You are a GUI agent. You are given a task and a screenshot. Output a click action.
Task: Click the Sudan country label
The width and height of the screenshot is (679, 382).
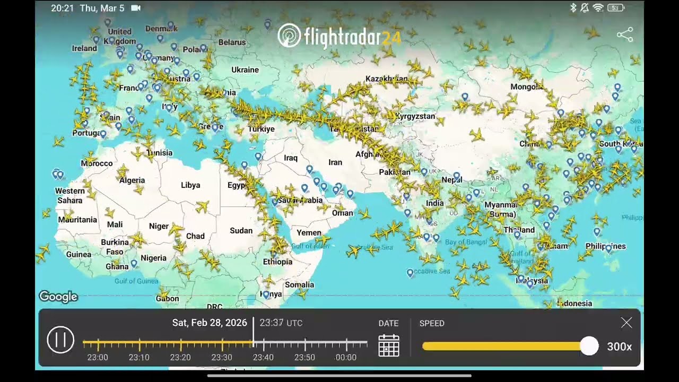coord(241,230)
